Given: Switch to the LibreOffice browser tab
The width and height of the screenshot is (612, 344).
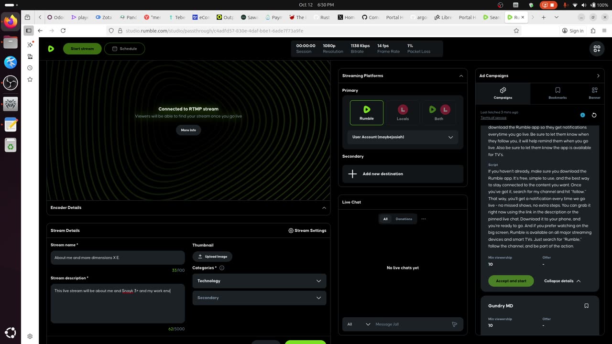Looking at the screenshot, I should [443, 17].
